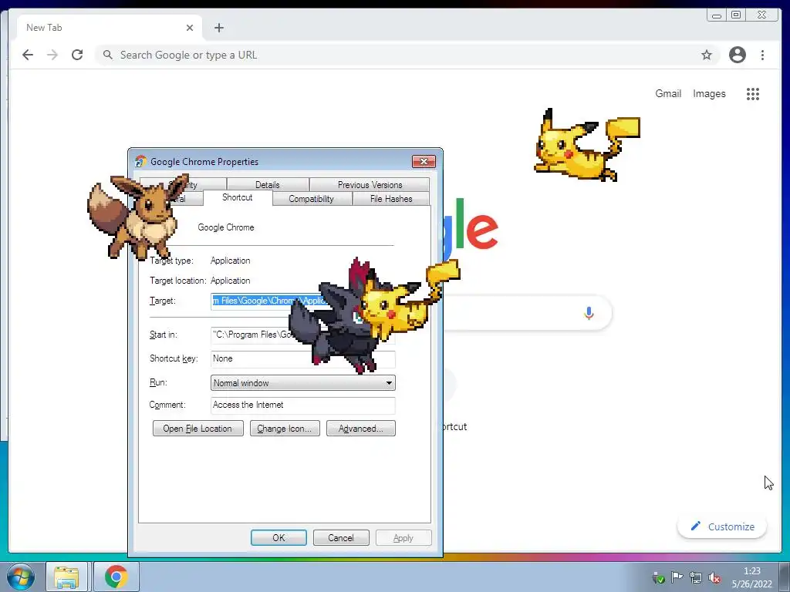Open File Explorer from the taskbar
This screenshot has width=790, height=592.
(66, 577)
